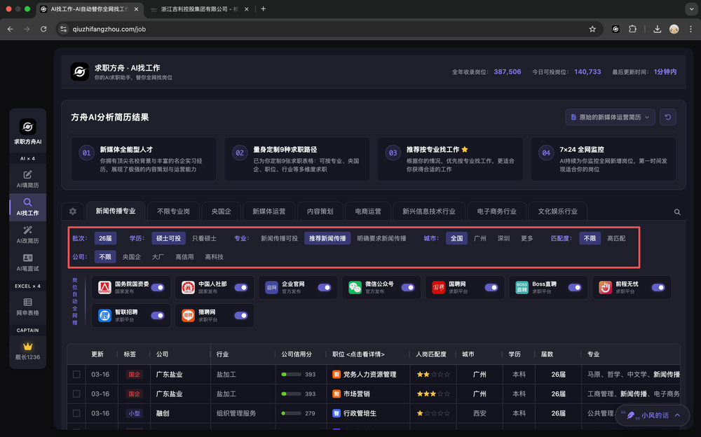Open the 电商运营 tab
Viewport: 701px width, 437px height.
click(x=368, y=211)
